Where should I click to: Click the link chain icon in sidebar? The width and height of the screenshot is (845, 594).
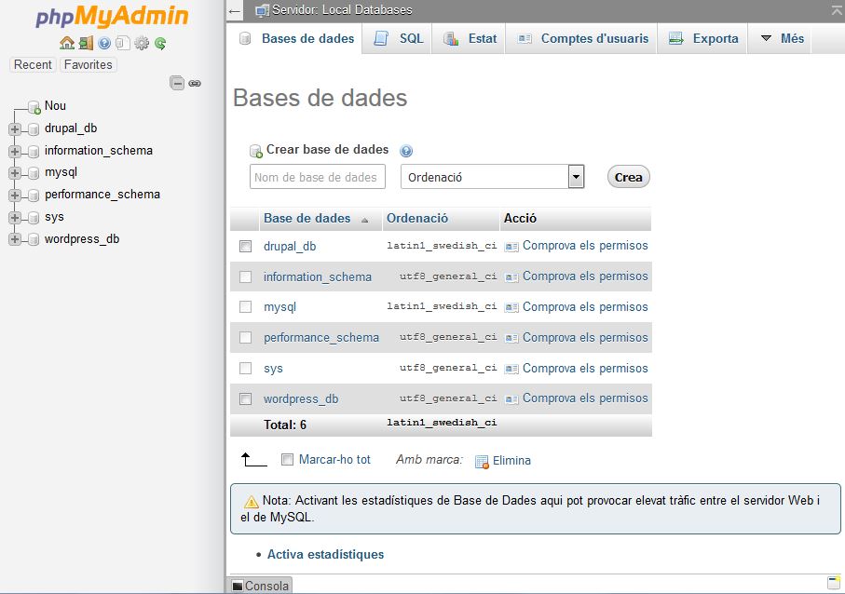[195, 84]
